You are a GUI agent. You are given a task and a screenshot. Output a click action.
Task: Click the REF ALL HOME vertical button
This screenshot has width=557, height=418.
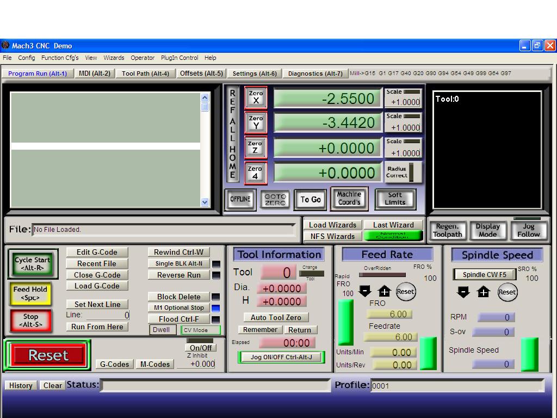(x=232, y=134)
